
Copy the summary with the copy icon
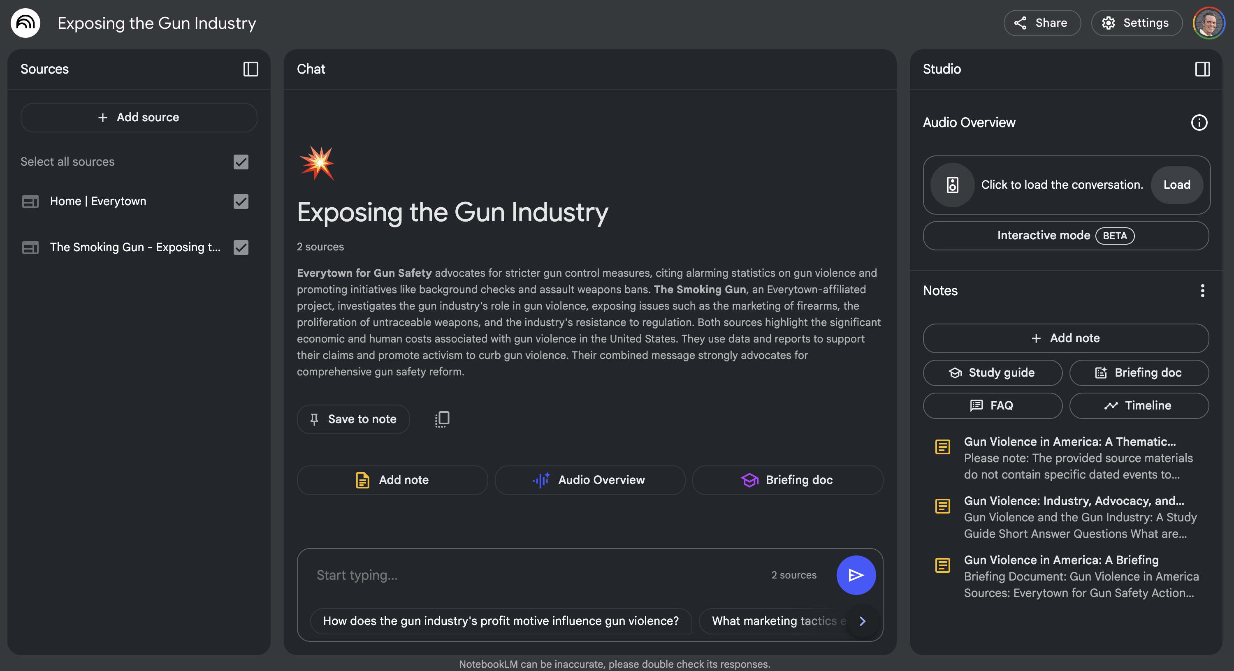pyautogui.click(x=442, y=419)
